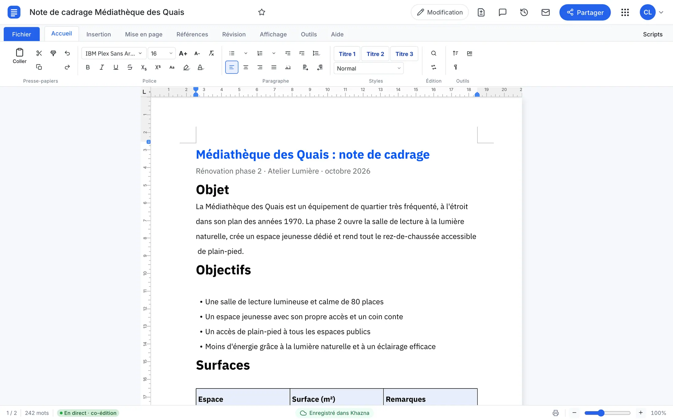Toggle italic formatting
The image size is (673, 420).
coord(102,68)
